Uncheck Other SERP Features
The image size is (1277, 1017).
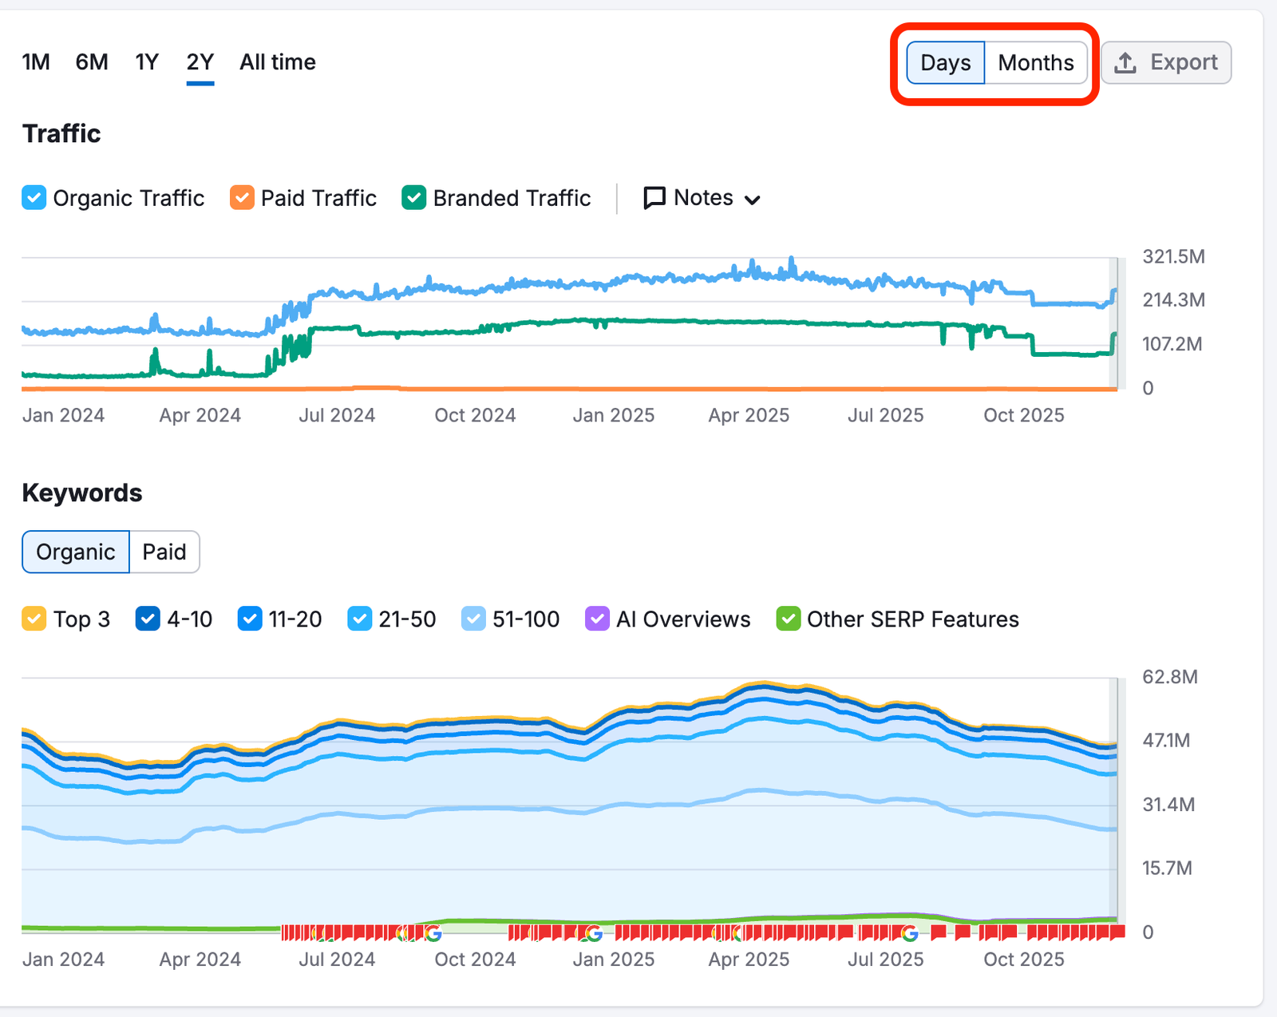click(789, 619)
